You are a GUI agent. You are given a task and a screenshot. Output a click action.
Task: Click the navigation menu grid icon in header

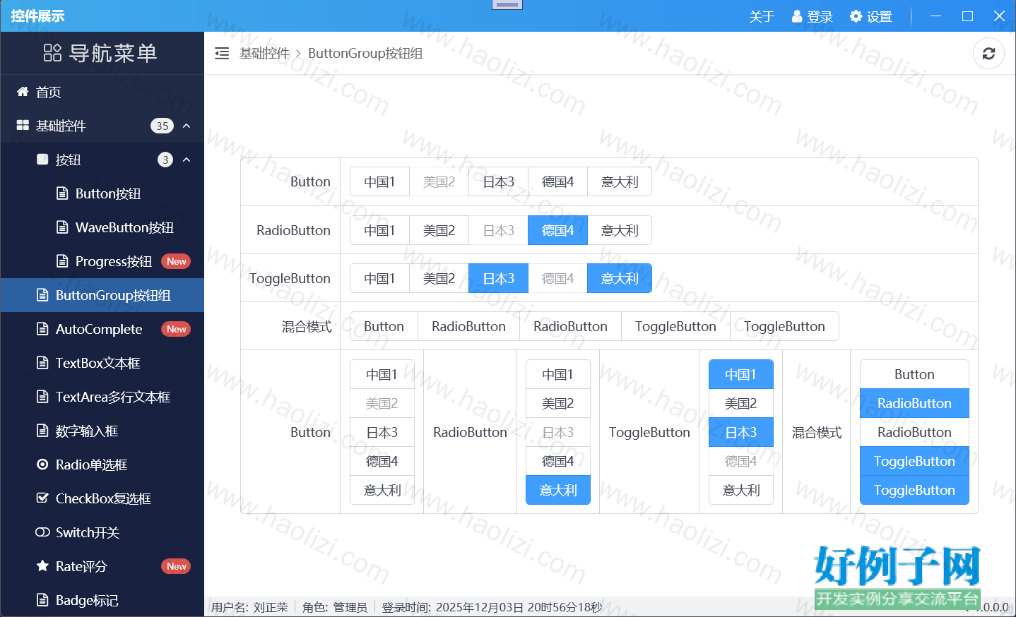pos(53,53)
